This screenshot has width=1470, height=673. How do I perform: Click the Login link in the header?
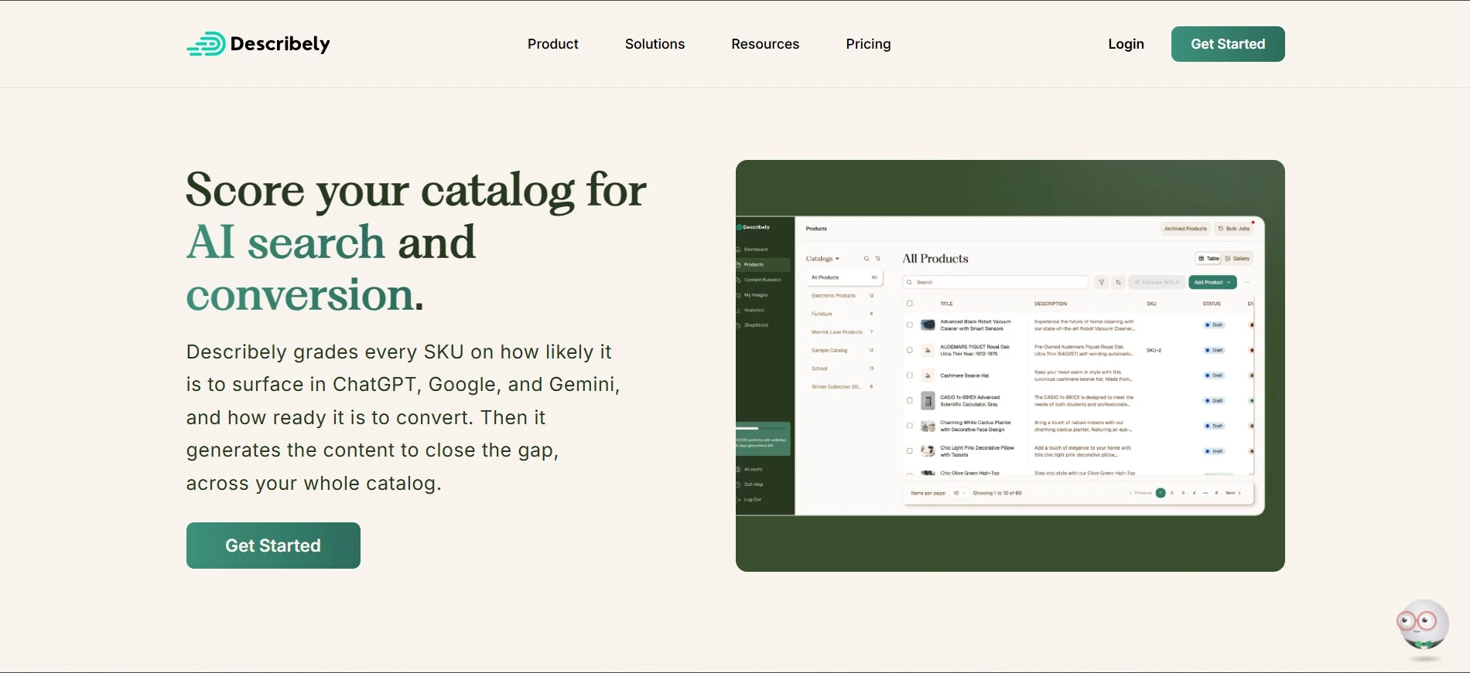(x=1126, y=44)
